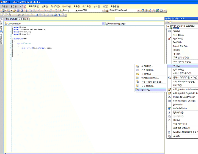The width and height of the screenshot is (198, 154).
Task: Collapse the class Program block
Action: pyautogui.click(x=12, y=43)
